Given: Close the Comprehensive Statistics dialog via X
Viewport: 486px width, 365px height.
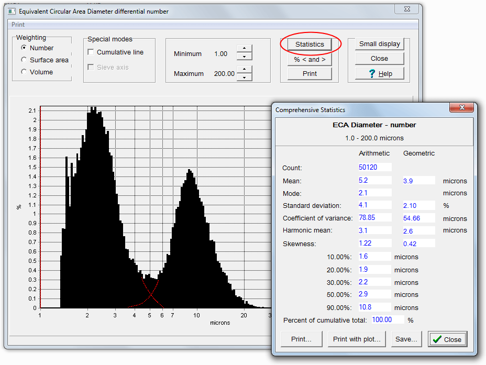Looking at the screenshot, I should pyautogui.click(x=462, y=108).
